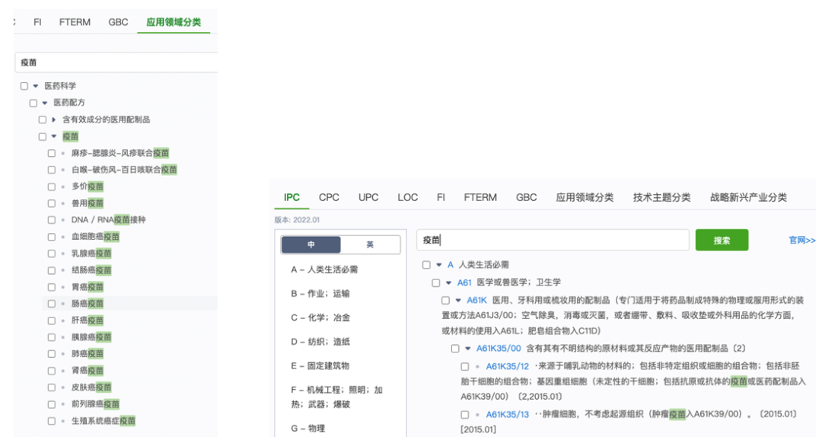Tick the 兽用疫苗 checkbox
This screenshot has width=822, height=437.
click(x=52, y=203)
